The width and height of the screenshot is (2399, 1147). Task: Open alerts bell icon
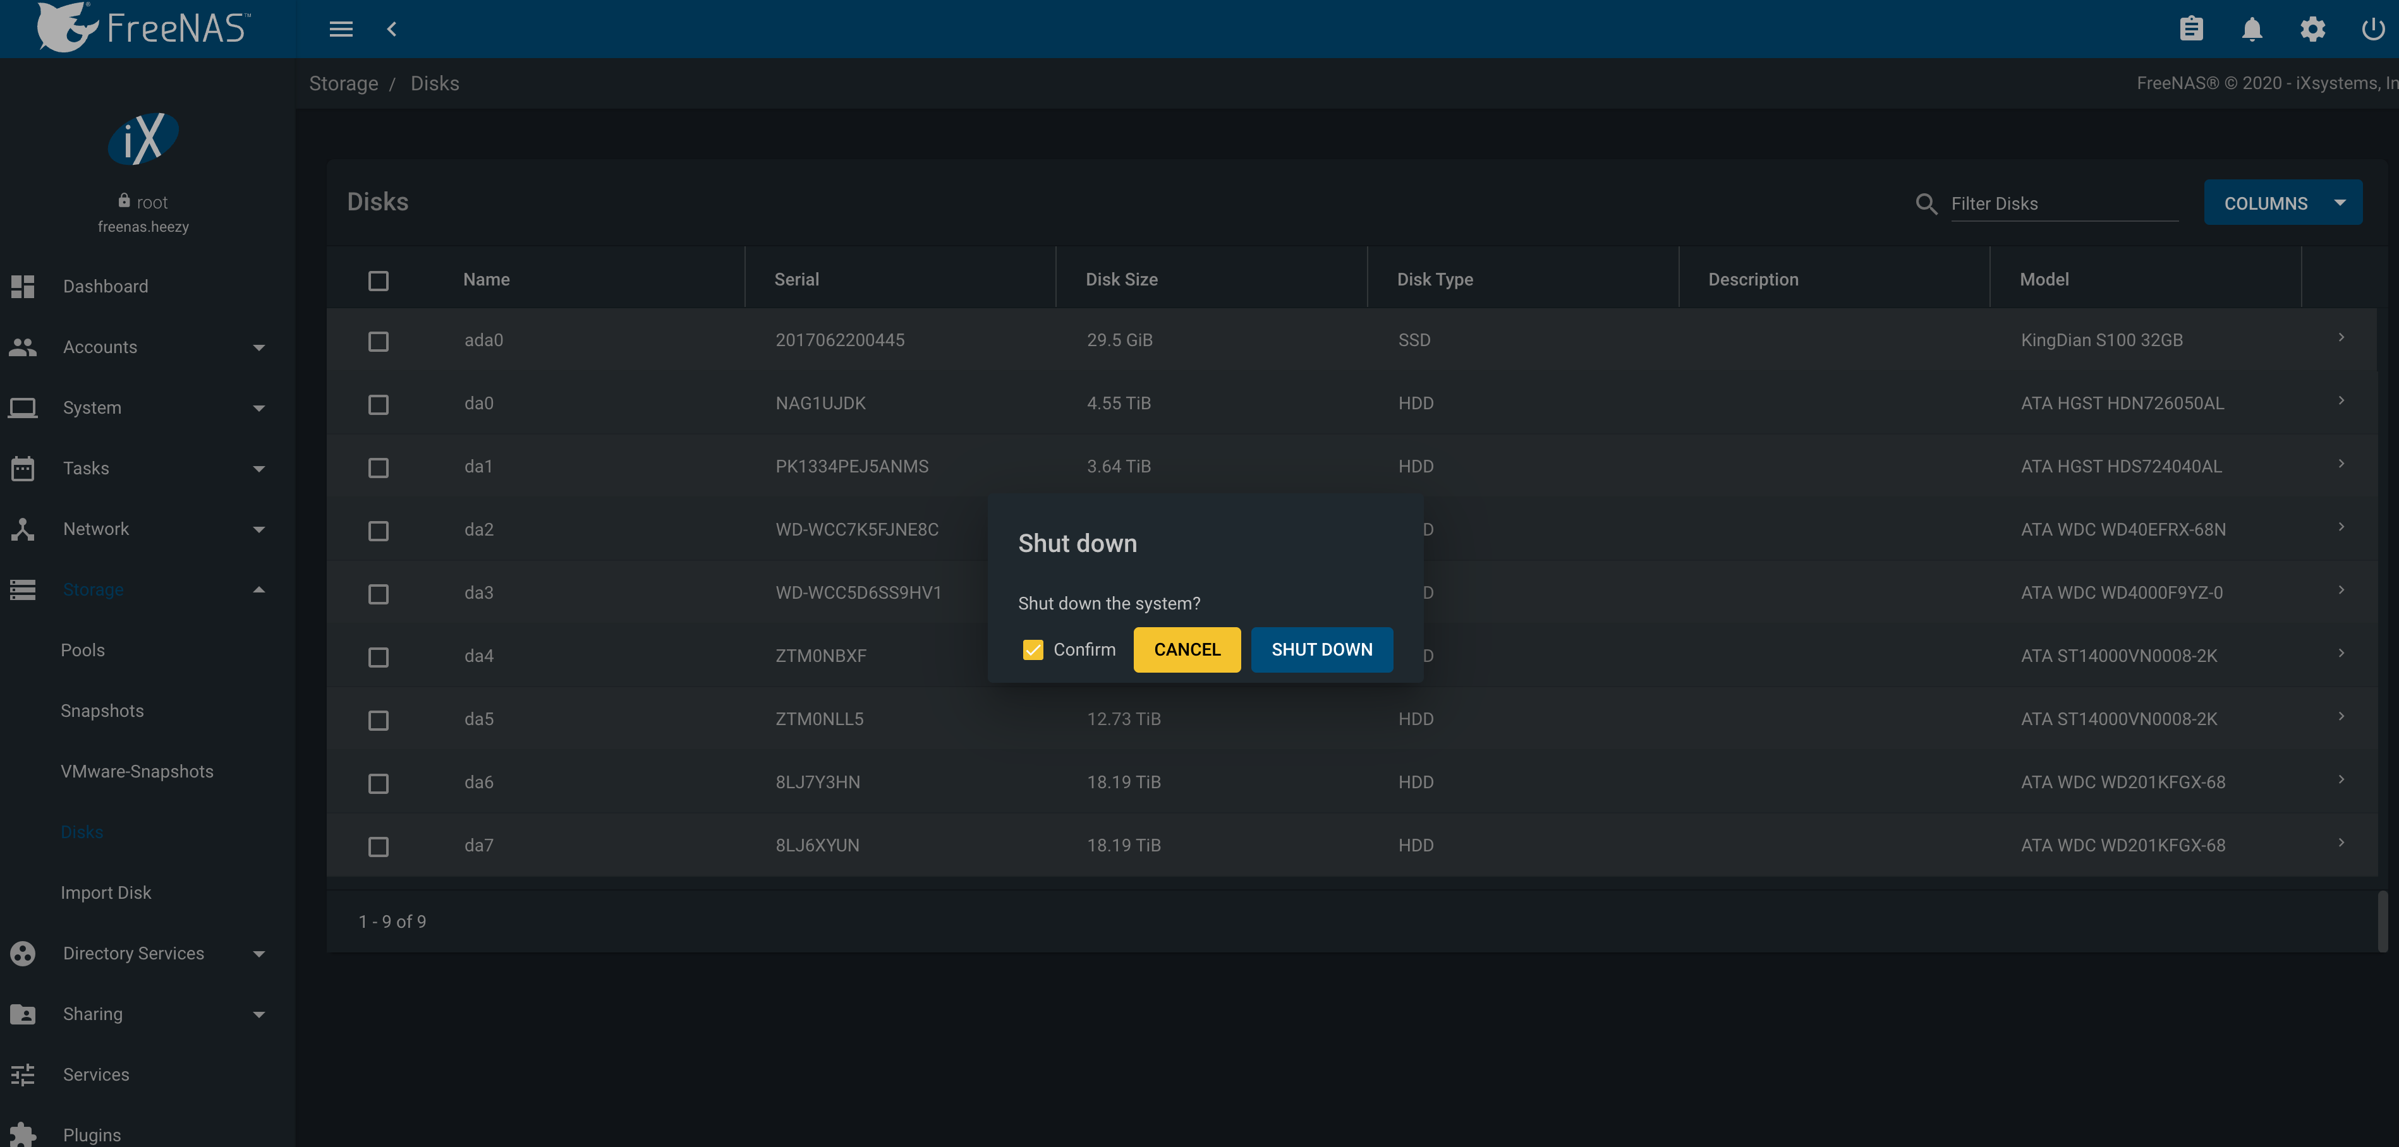pyautogui.click(x=2252, y=29)
